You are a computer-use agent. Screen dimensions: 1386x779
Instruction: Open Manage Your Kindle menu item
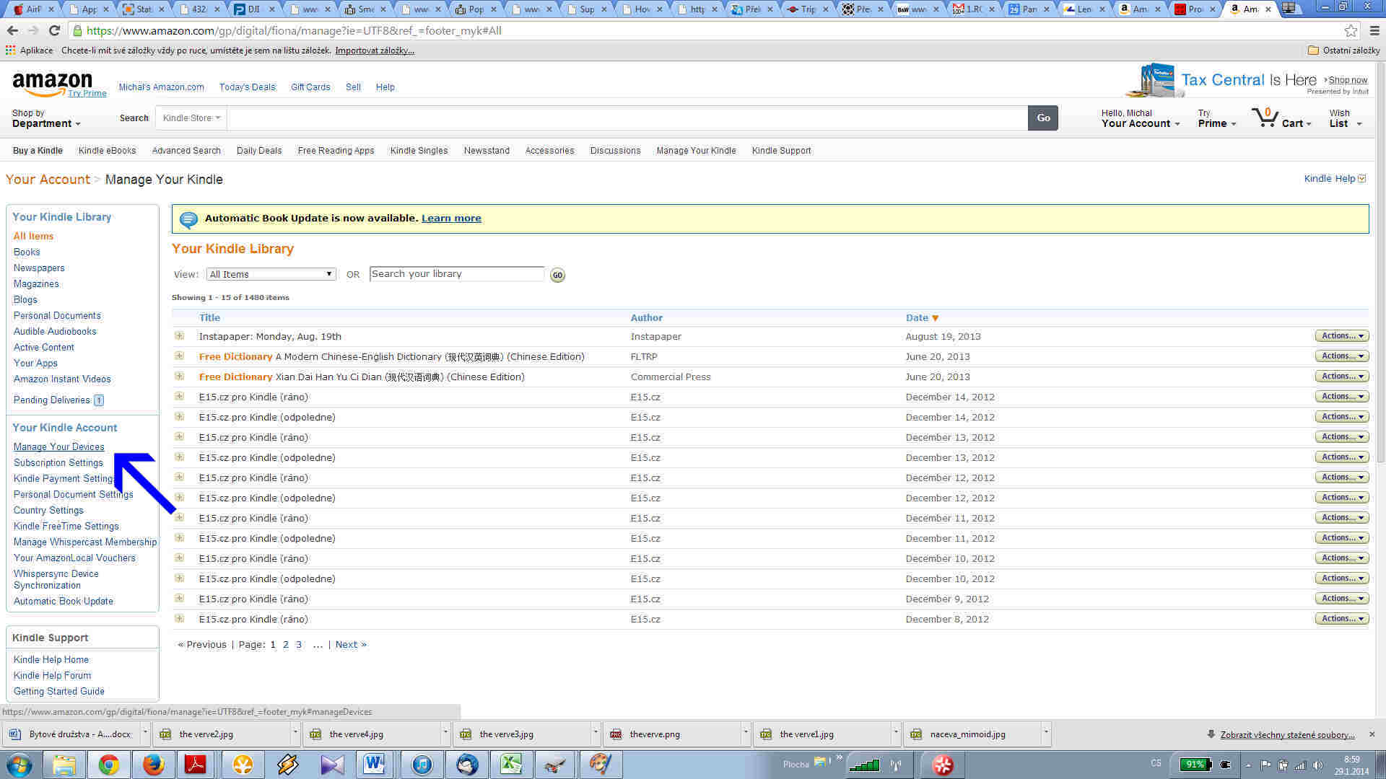point(696,151)
